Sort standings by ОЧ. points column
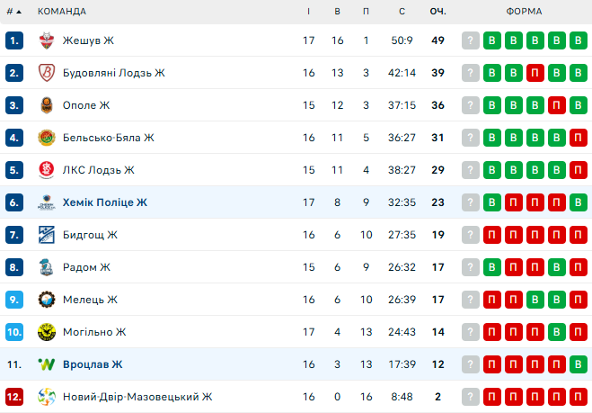592x413 pixels. (x=438, y=12)
